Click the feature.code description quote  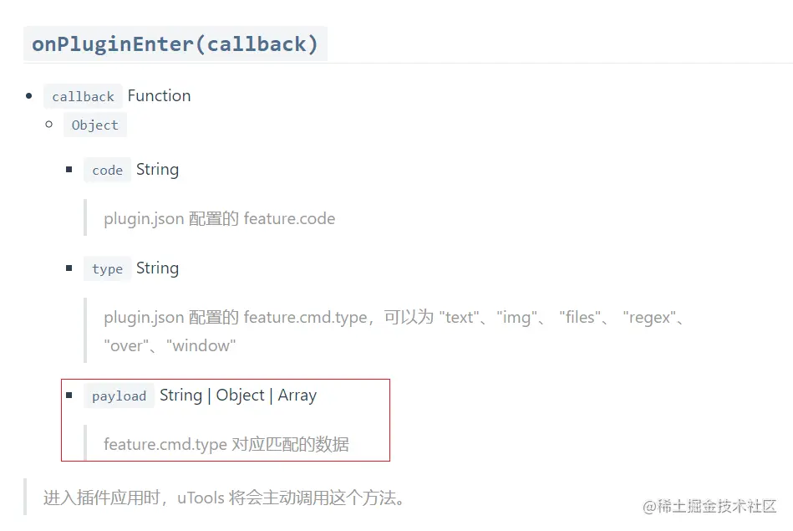pyautogui.click(x=219, y=219)
